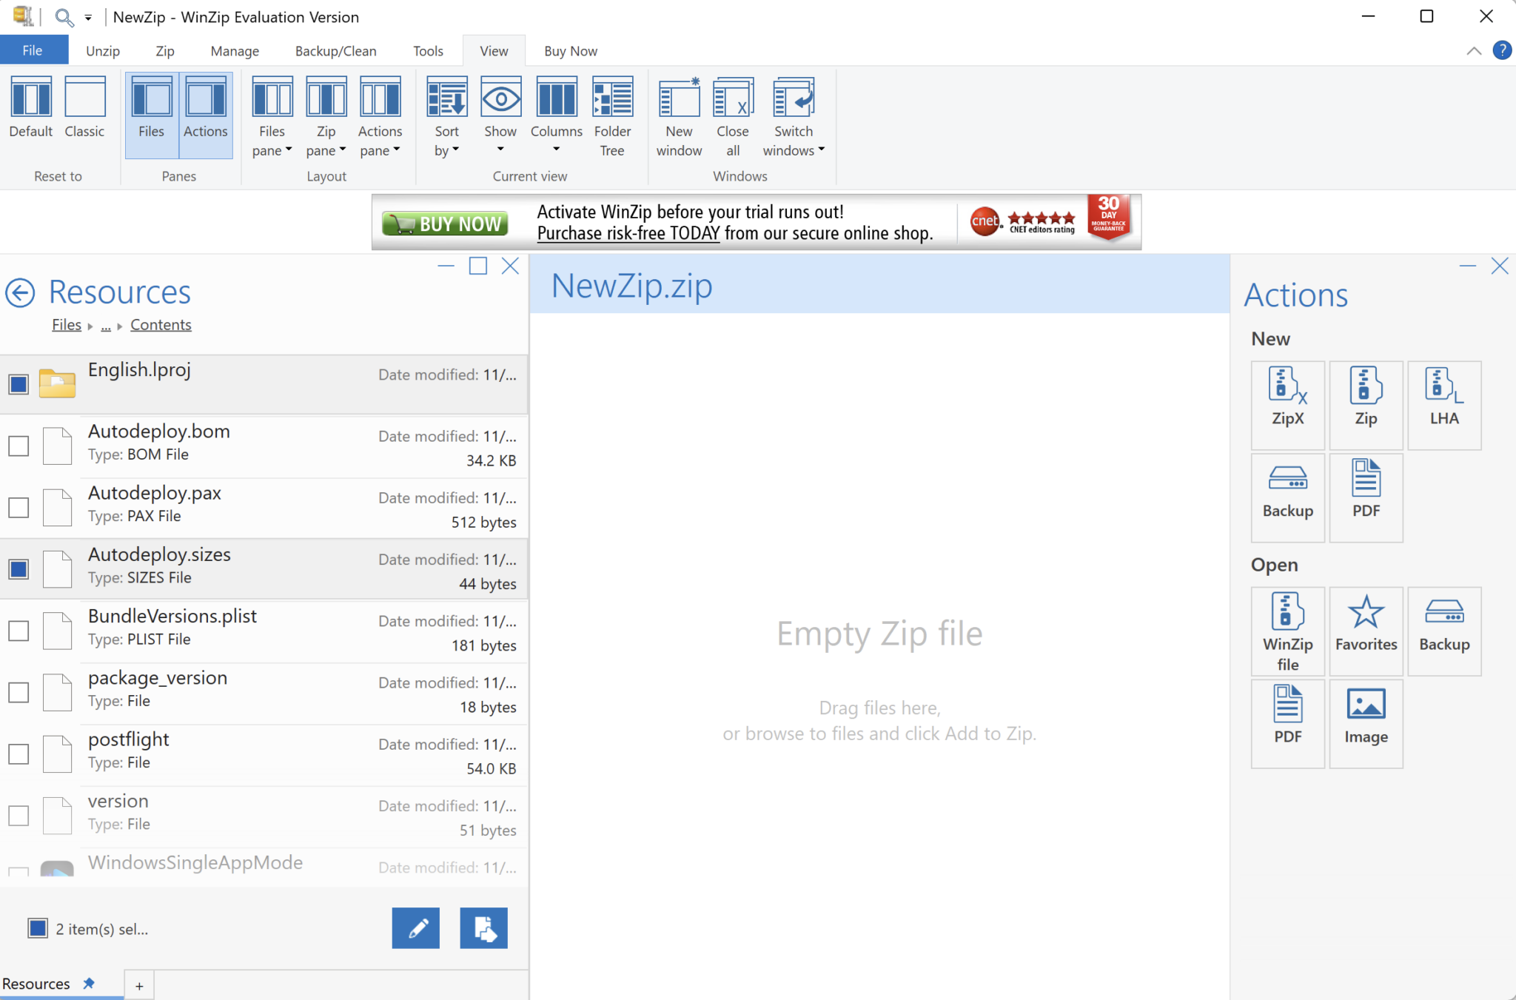
Task: Select the View ribbon tab
Action: point(491,50)
